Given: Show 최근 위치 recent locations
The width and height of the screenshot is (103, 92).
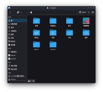Looking at the screenshot, I should [x=17, y=69].
